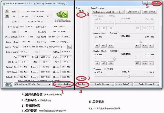Open the MSI GeForce GTS 450 GPU dropdown
This screenshot has width=164, height=113.
(x=33, y=84)
